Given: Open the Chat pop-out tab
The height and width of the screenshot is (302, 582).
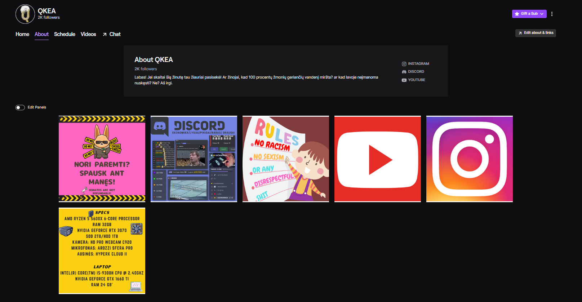Looking at the screenshot, I should [x=111, y=34].
